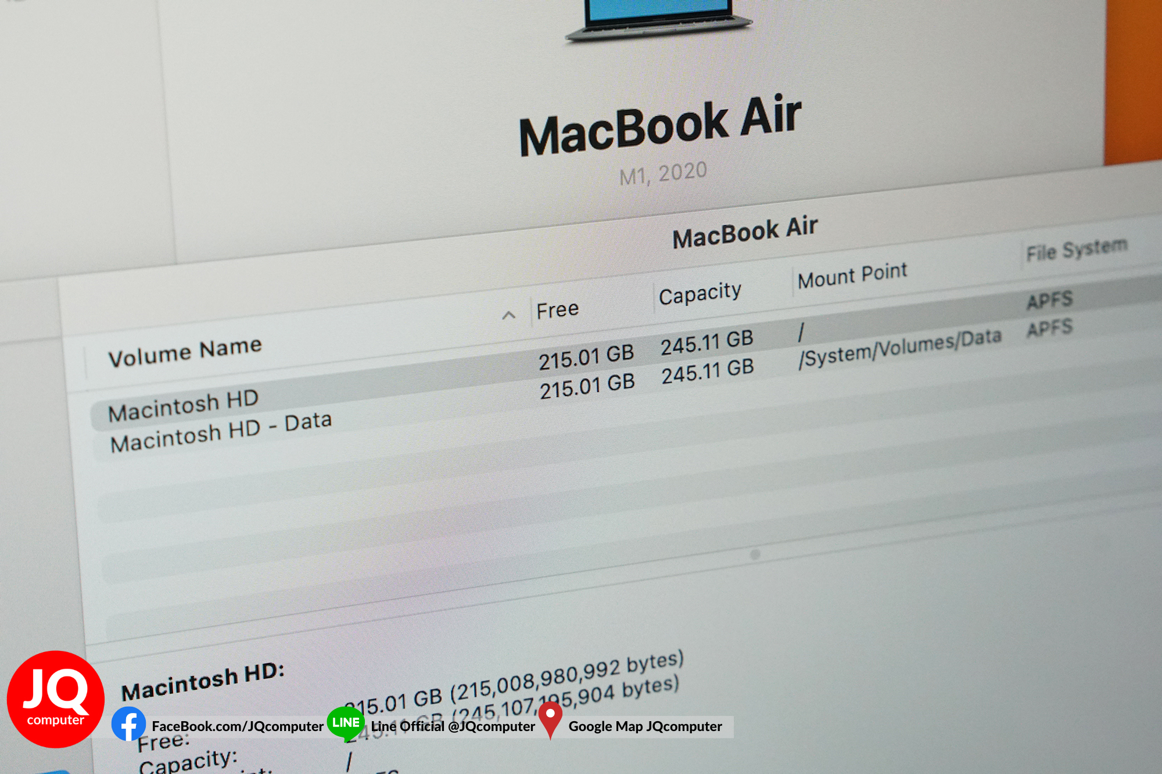
Task: Click the Capacity: label in details pane
Action: coord(188,761)
